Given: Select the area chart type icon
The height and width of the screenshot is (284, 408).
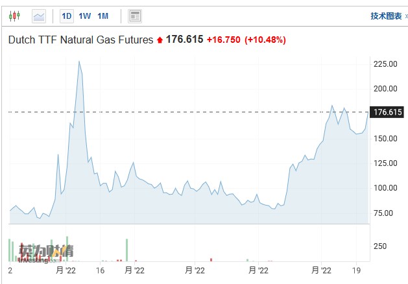Looking at the screenshot, I should click(x=39, y=16).
